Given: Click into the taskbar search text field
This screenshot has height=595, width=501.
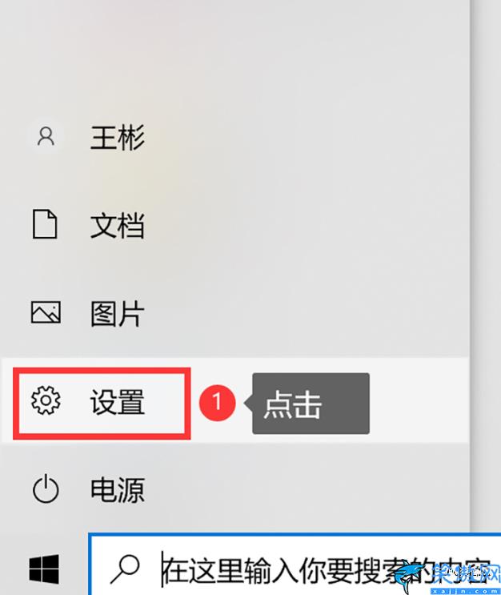Looking at the screenshot, I should point(295,565).
